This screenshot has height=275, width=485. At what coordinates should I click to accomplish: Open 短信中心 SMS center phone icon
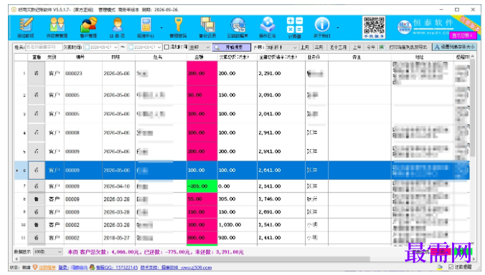(146, 27)
